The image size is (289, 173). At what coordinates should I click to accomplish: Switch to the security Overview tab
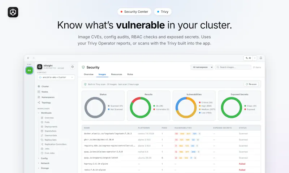click(x=89, y=74)
